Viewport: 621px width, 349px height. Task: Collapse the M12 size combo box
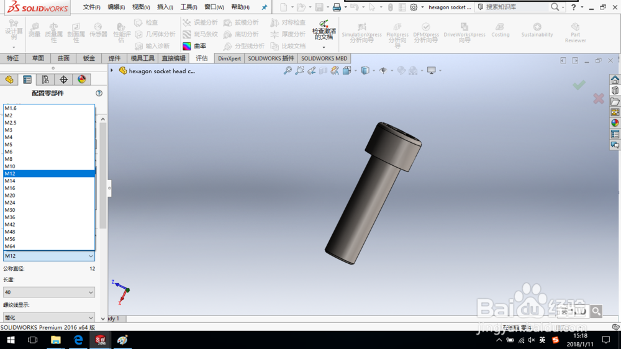point(91,256)
